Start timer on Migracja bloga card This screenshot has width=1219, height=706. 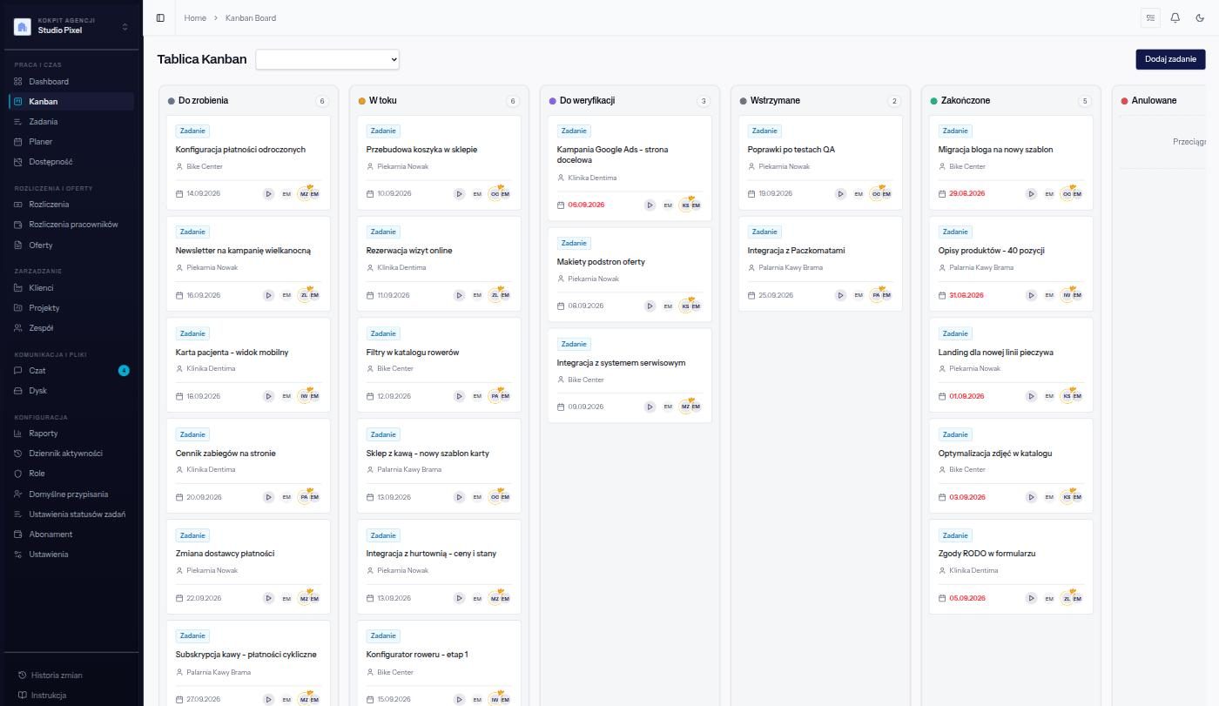coord(1032,194)
